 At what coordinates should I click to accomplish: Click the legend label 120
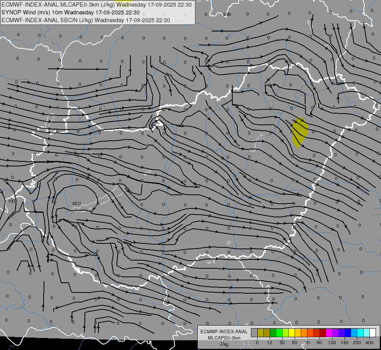click(x=332, y=343)
